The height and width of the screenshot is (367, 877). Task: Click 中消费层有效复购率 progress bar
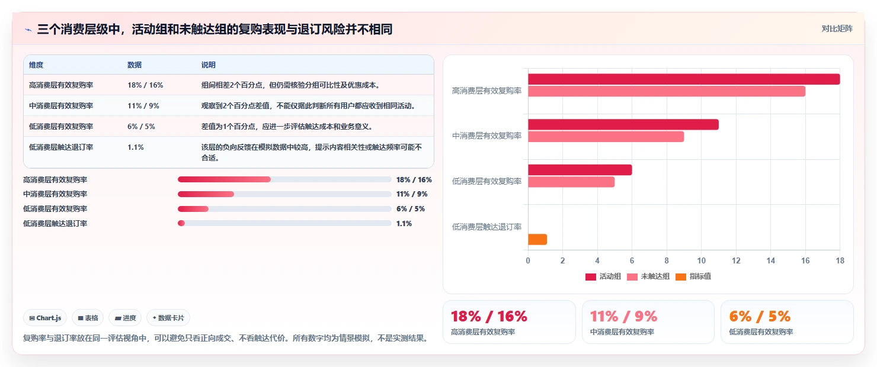click(284, 194)
